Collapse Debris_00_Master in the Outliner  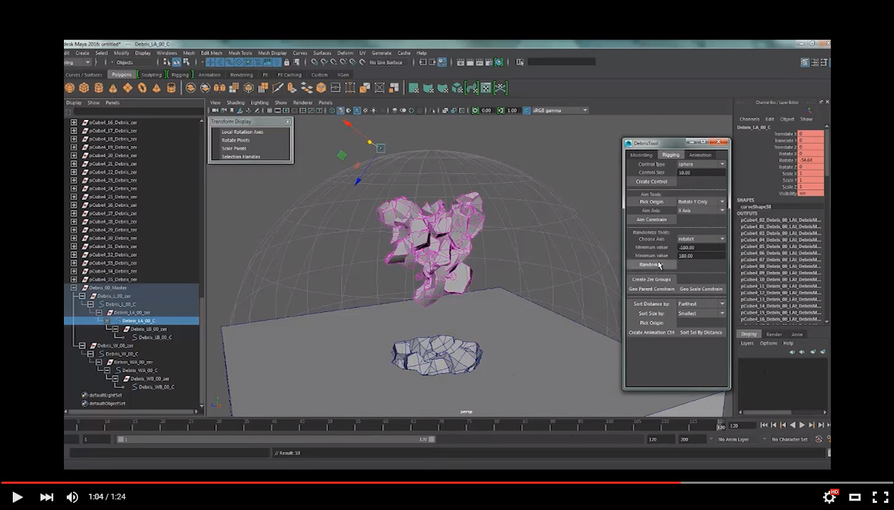[74, 287]
